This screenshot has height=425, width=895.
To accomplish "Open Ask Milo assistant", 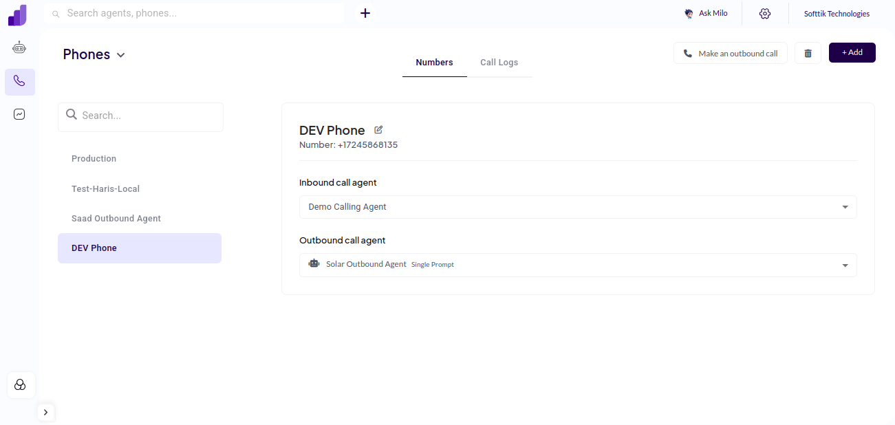I will pyautogui.click(x=707, y=13).
